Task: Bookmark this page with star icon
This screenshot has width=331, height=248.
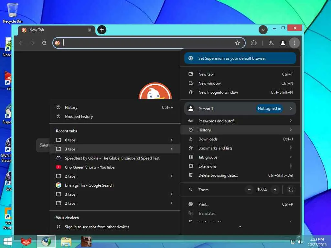Action: click(x=238, y=43)
